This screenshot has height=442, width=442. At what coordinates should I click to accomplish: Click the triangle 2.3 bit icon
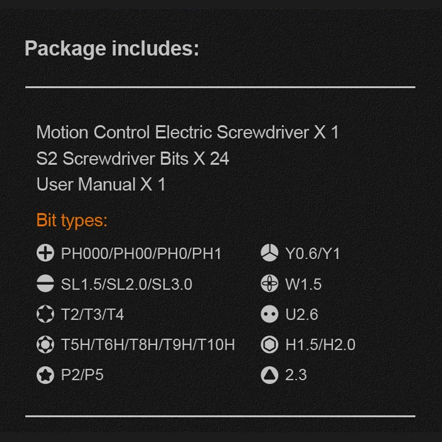click(x=269, y=375)
